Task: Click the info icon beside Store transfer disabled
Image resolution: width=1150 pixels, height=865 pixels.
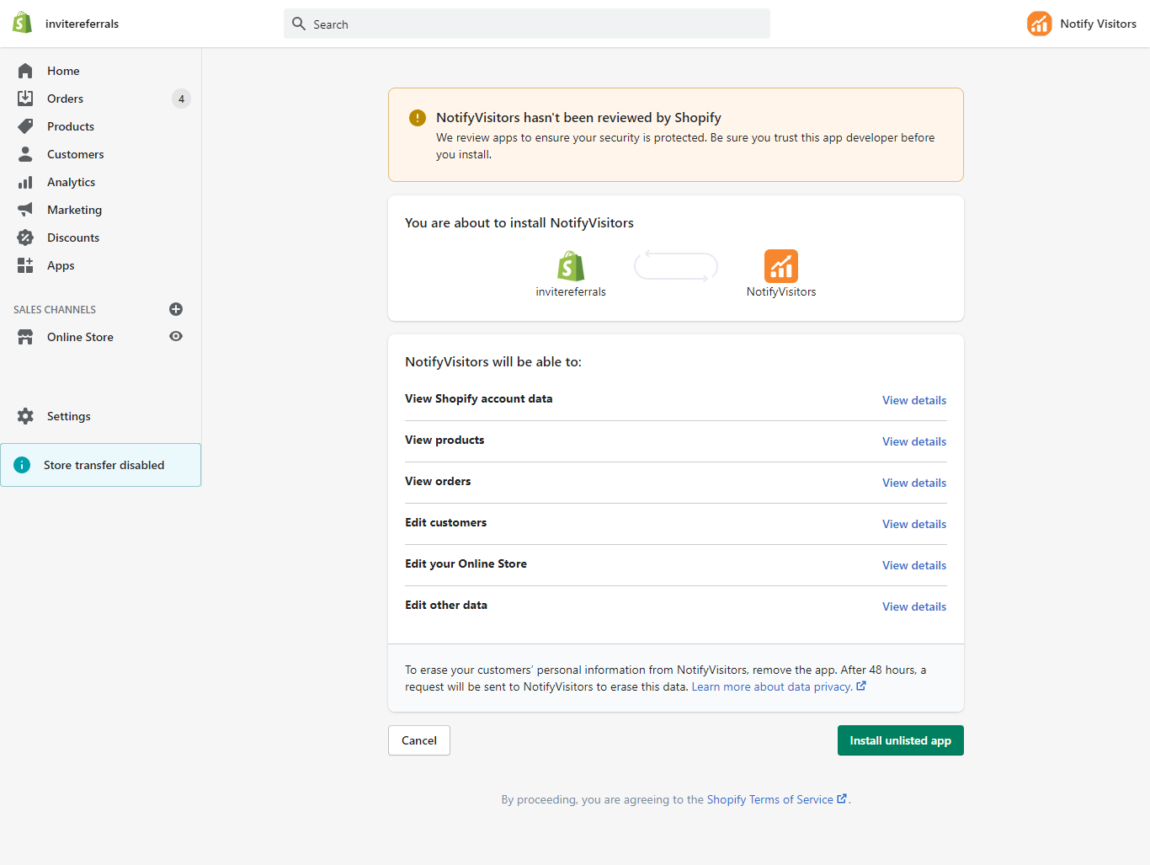Action: click(x=22, y=465)
